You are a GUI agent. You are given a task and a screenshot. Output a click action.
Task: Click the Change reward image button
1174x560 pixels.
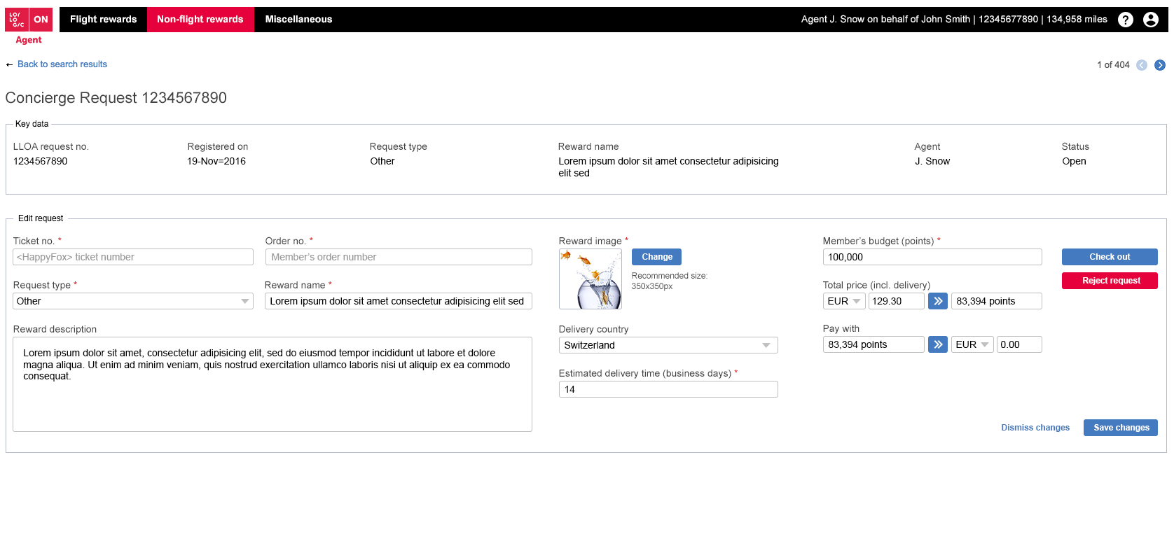656,257
